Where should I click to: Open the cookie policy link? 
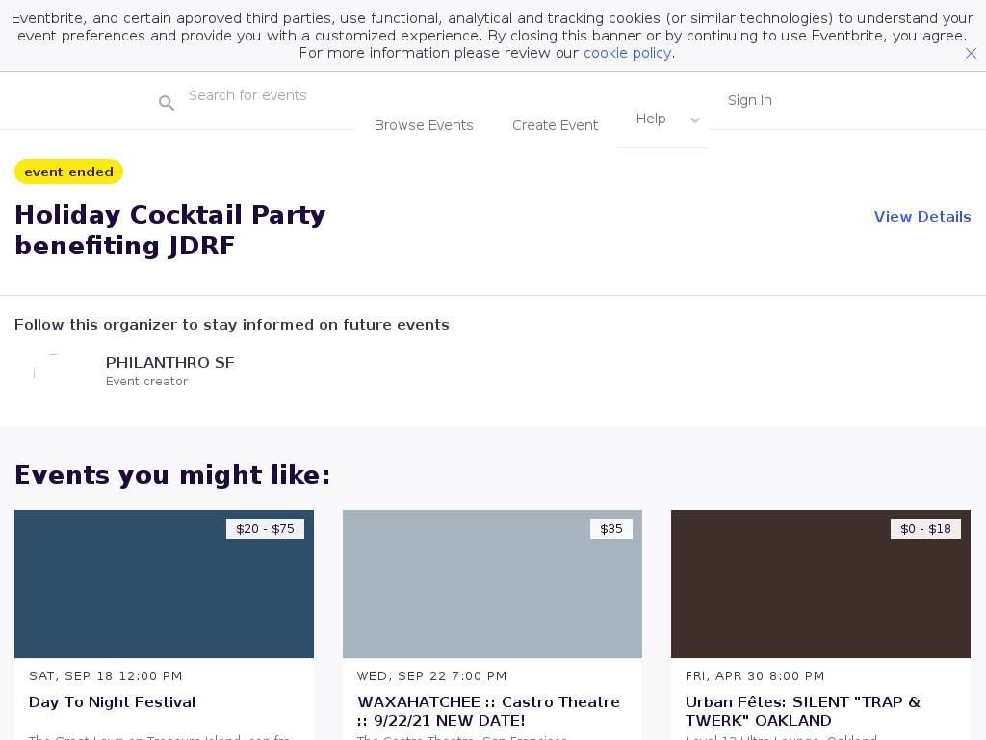point(627,53)
